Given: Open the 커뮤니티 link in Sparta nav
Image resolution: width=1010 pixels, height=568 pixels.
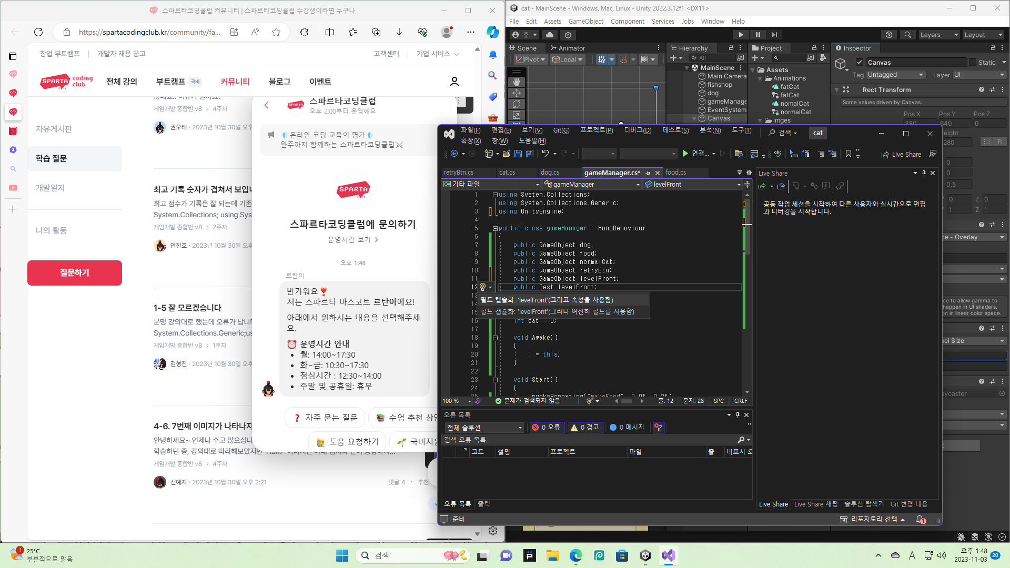Looking at the screenshot, I should click(x=235, y=82).
